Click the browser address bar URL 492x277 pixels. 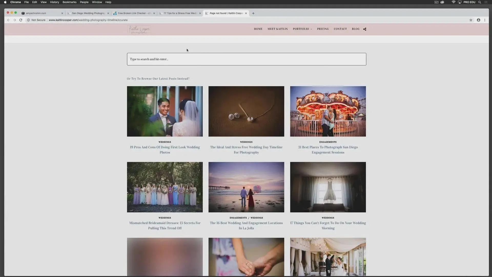(x=88, y=20)
